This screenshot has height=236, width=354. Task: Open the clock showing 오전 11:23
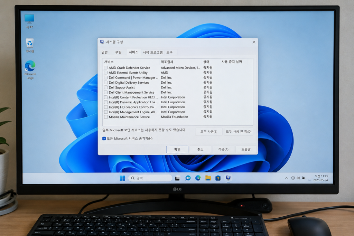tap(321, 178)
